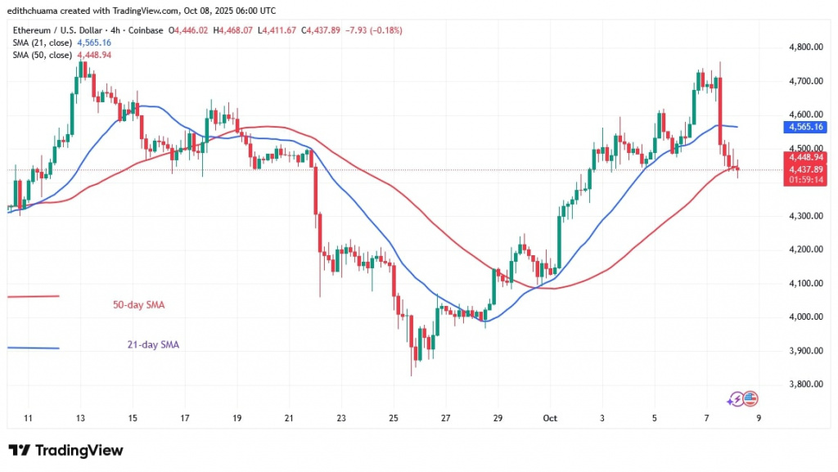This screenshot has width=838, height=472.
Task: Click the blue 4,565.16 price axis tag
Action: [805, 128]
